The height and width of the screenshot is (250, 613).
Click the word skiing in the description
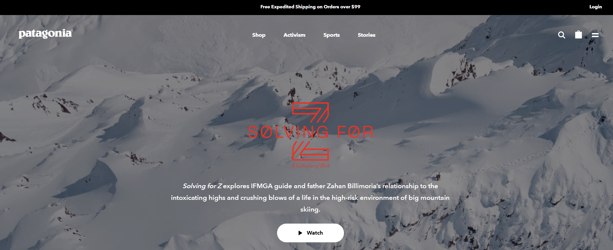310,210
